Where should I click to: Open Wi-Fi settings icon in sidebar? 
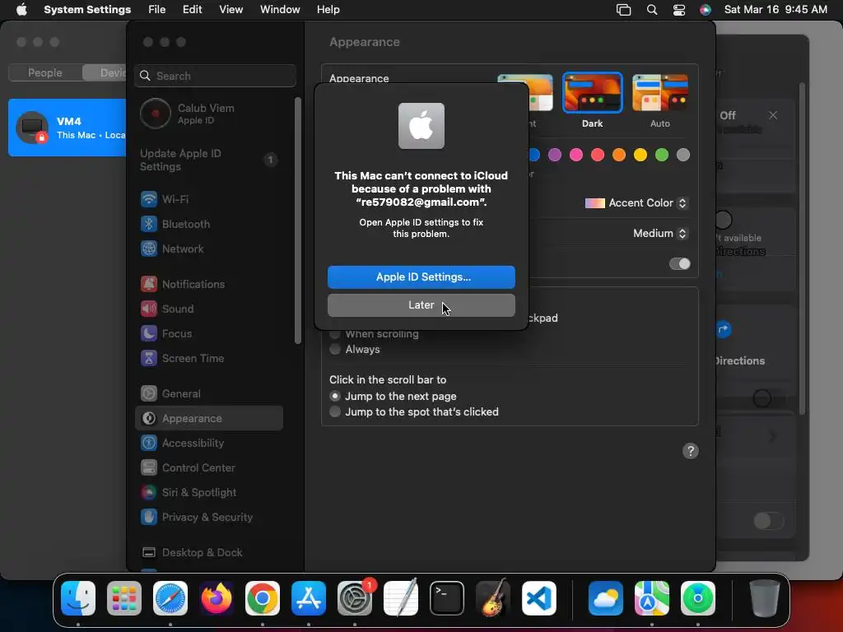[x=149, y=199]
